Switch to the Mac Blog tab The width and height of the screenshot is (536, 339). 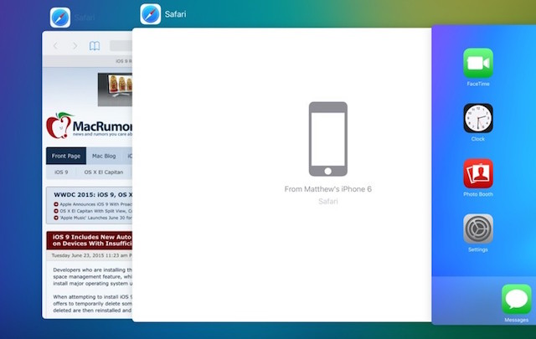104,156
